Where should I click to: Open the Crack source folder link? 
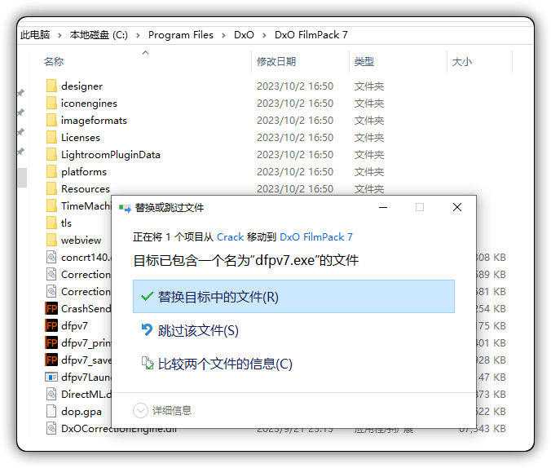(230, 237)
